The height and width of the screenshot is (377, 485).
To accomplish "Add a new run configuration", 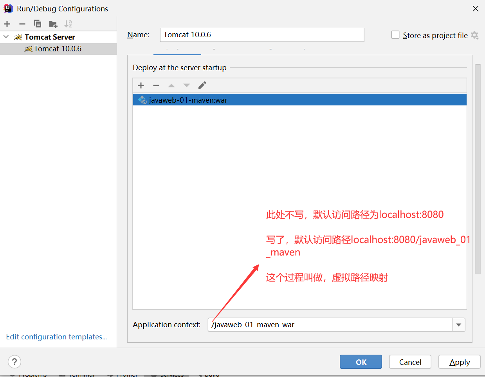I will [7, 24].
